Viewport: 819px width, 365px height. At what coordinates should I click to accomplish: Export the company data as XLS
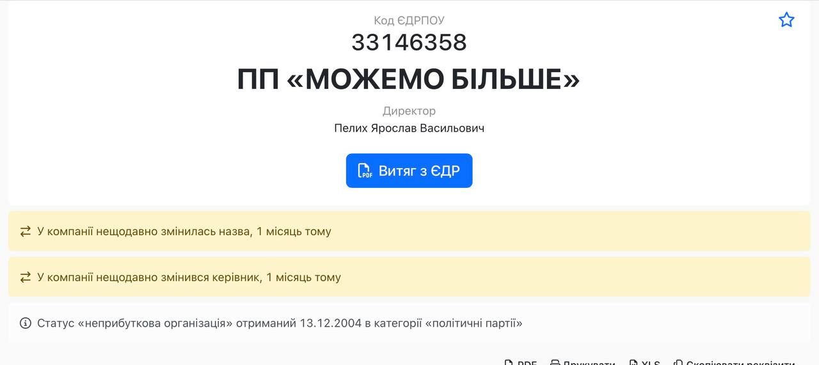pyautogui.click(x=651, y=362)
